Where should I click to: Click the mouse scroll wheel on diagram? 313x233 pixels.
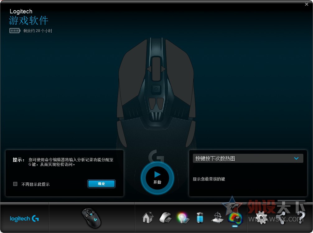(x=156, y=69)
